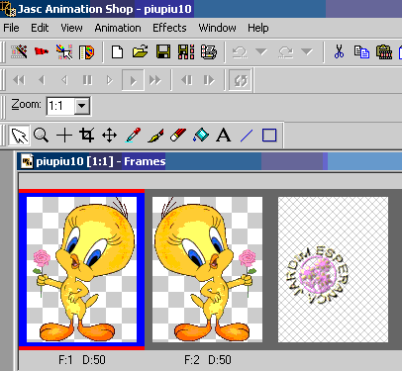
Task: Click the piupiu10 Frames window title bar
Action: coord(210,161)
